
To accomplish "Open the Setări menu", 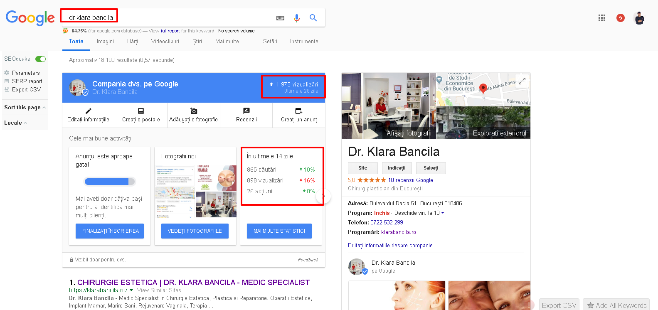I will coord(270,42).
